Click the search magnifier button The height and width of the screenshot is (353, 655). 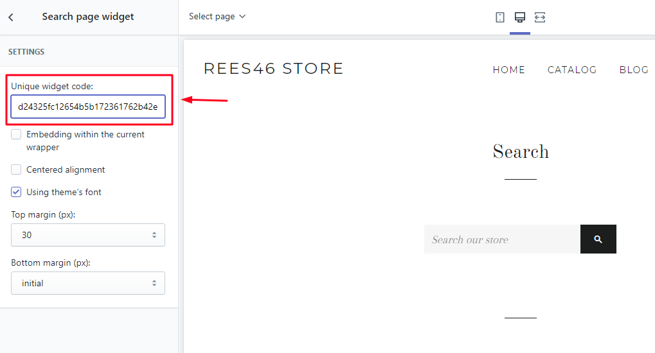tap(598, 239)
